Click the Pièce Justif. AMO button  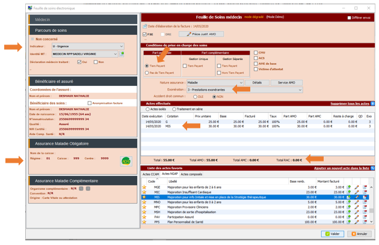tap(201, 34)
